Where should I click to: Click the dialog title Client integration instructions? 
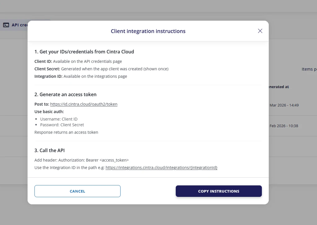pos(148,31)
